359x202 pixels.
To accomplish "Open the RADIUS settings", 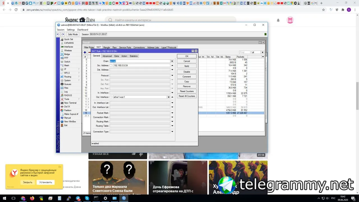I will point(68,95).
